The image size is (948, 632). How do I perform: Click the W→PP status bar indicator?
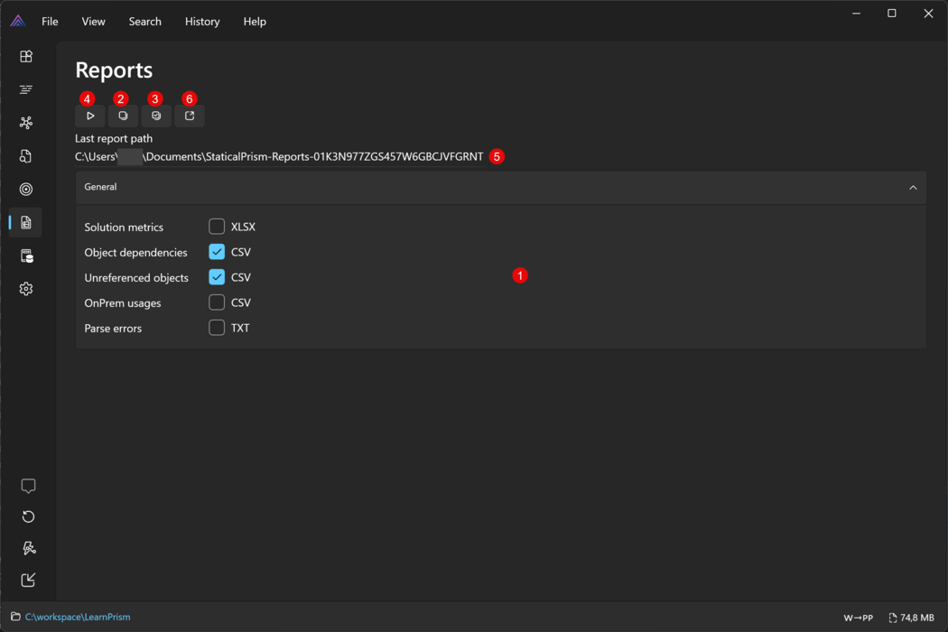858,618
